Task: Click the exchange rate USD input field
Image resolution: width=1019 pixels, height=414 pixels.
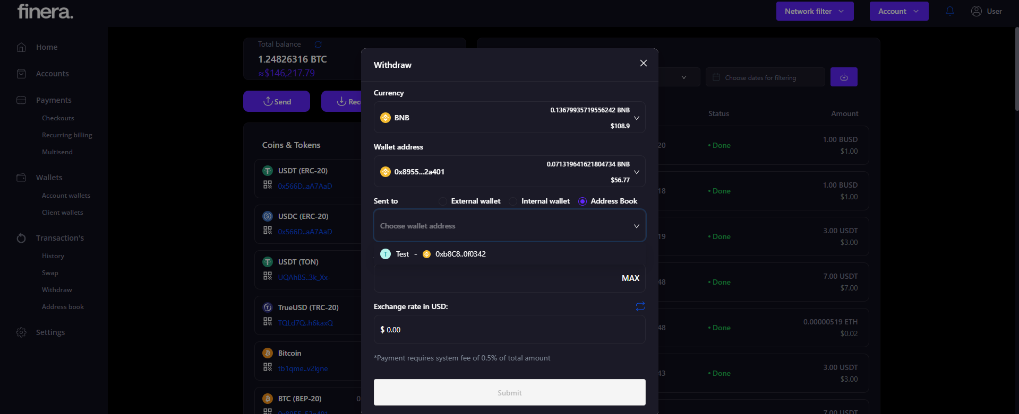Action: [509, 330]
